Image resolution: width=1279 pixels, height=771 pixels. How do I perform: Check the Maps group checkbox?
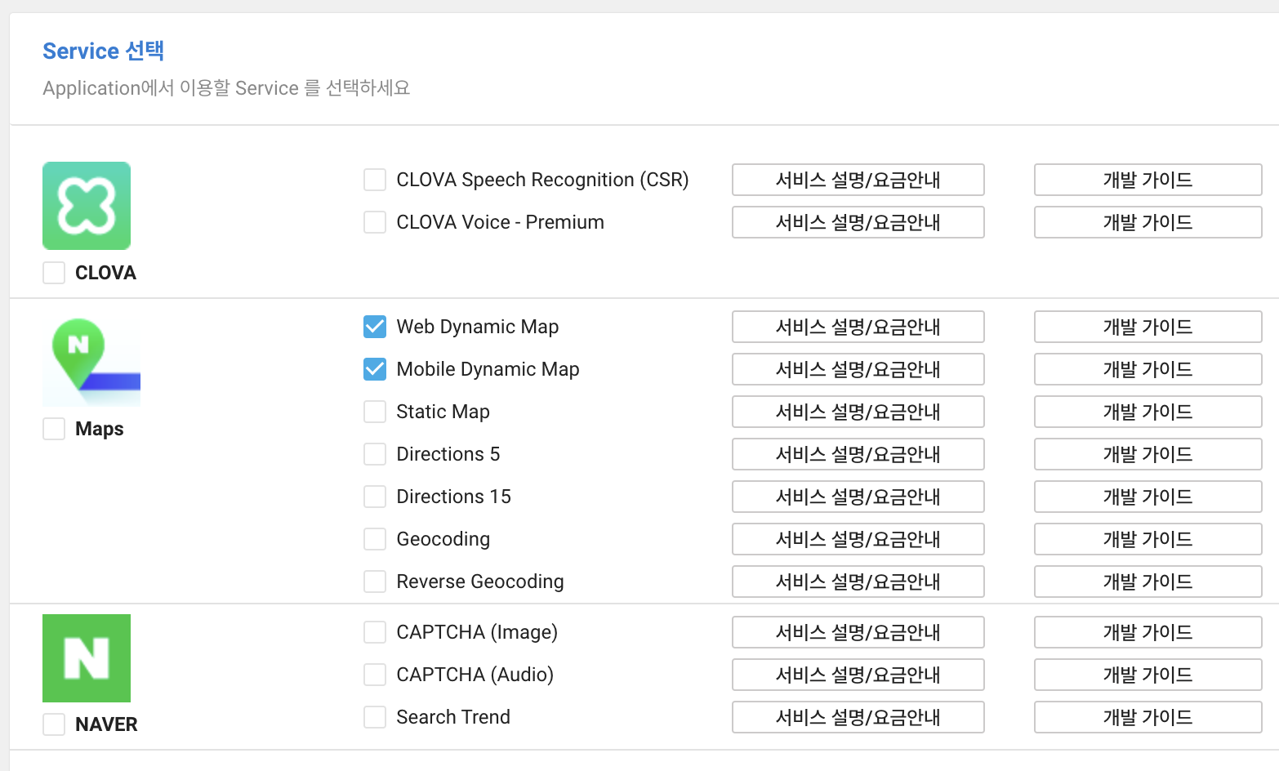pyautogui.click(x=54, y=429)
